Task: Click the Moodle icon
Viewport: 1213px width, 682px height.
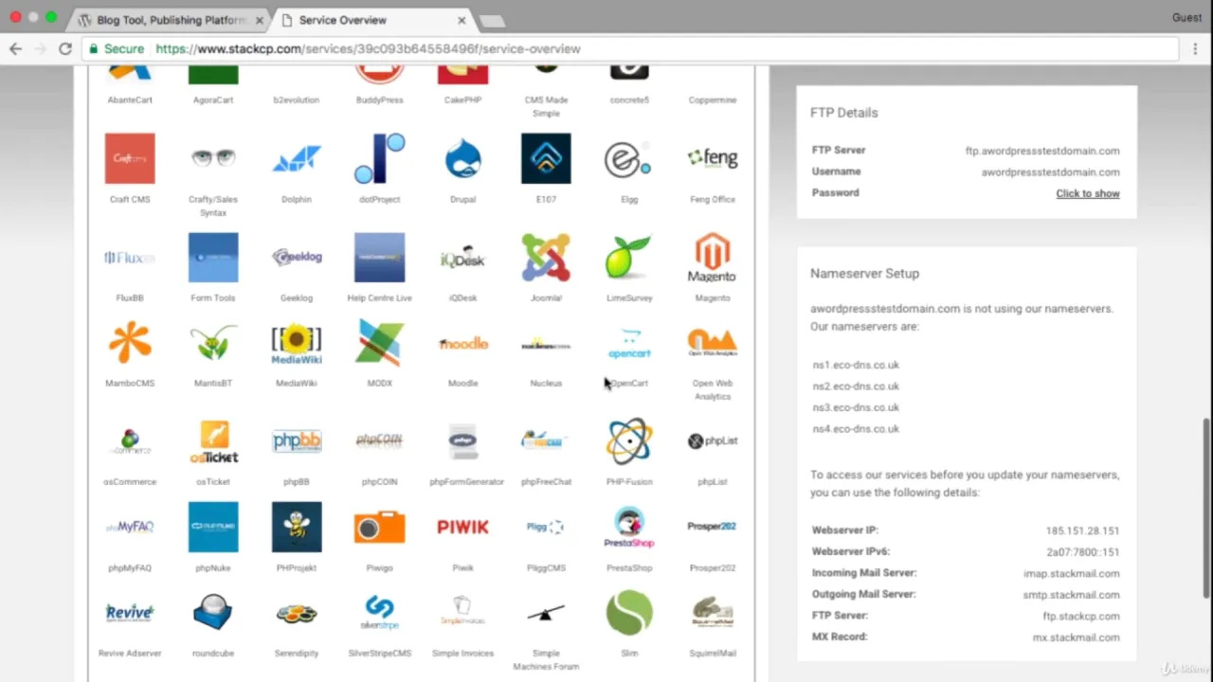Action: point(463,343)
